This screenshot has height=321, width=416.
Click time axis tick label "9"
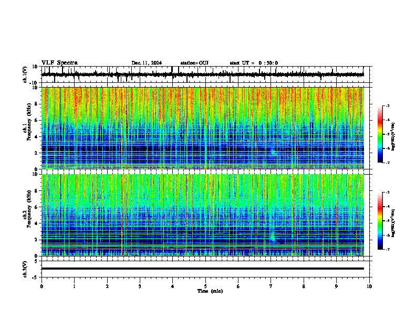click(x=336, y=286)
